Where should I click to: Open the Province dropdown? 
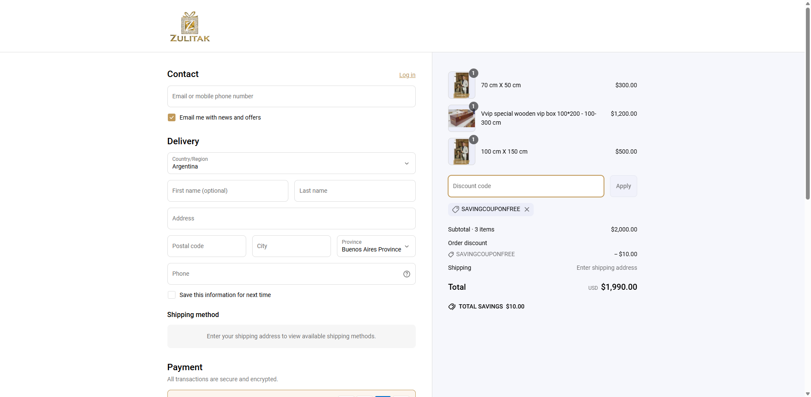[376, 246]
